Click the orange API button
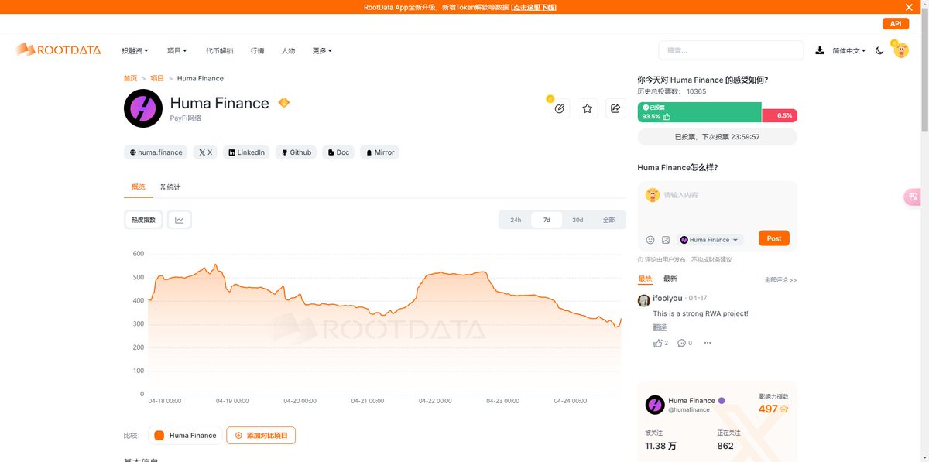Viewport: 929px width, 462px height. coord(896,24)
